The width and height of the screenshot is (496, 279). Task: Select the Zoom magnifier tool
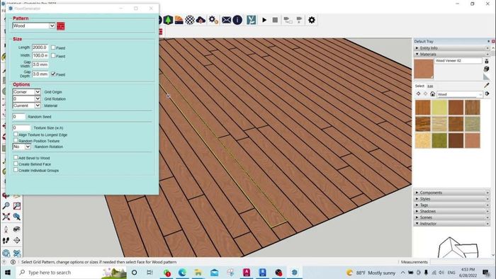pyautogui.click(x=6, y=205)
